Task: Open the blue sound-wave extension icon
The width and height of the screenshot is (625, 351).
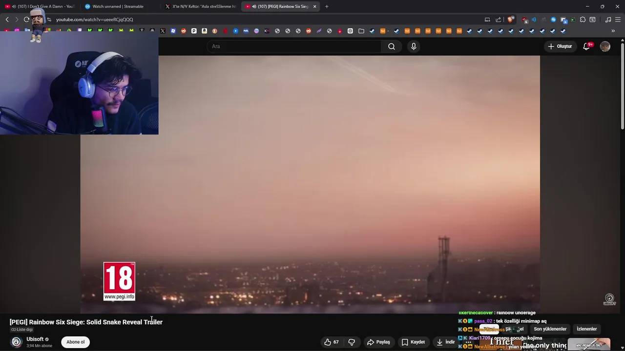Action: pos(534,19)
